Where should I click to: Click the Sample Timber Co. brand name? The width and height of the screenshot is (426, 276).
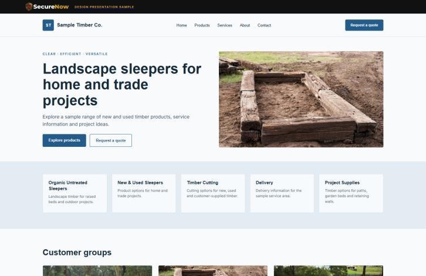tap(80, 25)
